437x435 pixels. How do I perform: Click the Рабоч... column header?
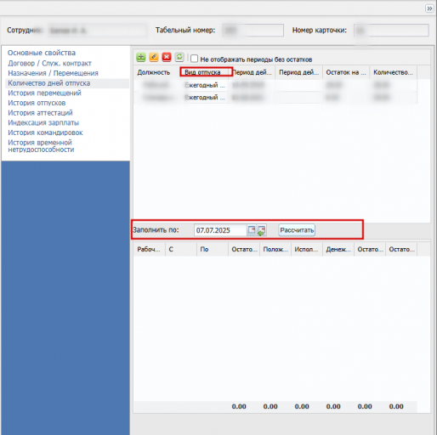click(149, 250)
